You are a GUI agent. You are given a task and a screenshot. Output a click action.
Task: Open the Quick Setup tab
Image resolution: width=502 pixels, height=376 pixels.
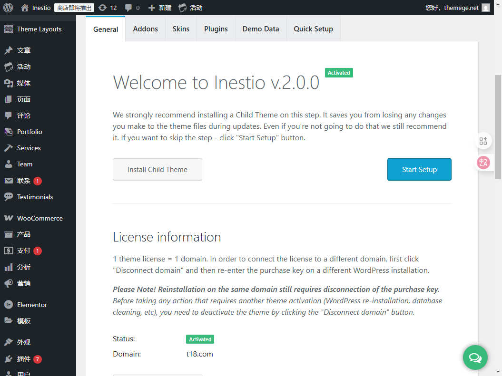pyautogui.click(x=314, y=29)
